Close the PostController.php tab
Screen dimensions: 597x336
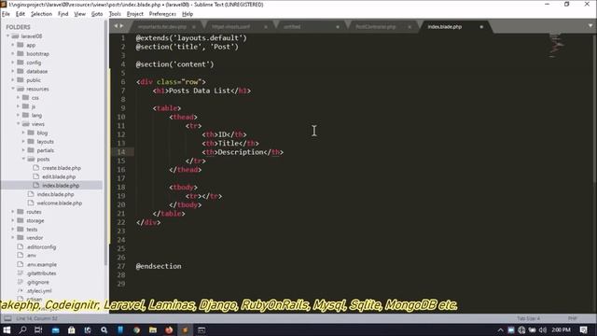(x=410, y=27)
